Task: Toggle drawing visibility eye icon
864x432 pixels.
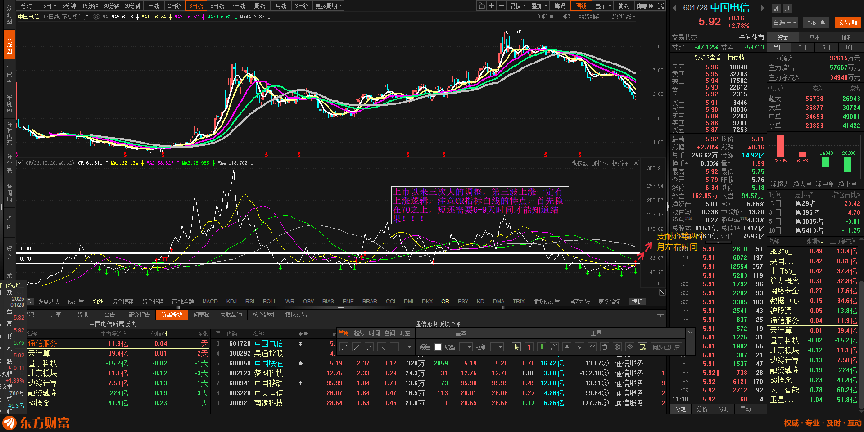Action: point(630,347)
